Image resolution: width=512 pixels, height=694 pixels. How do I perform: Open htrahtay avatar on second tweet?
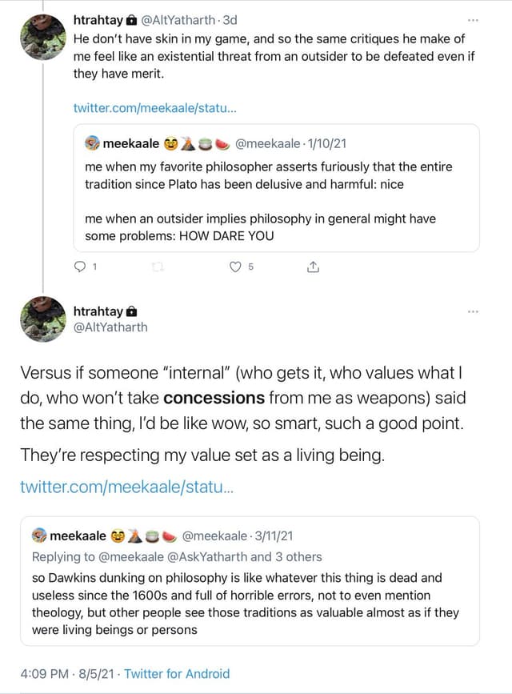coord(42,319)
